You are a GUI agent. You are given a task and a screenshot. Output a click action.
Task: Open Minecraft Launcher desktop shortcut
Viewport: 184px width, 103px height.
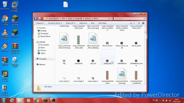(x=15, y=20)
